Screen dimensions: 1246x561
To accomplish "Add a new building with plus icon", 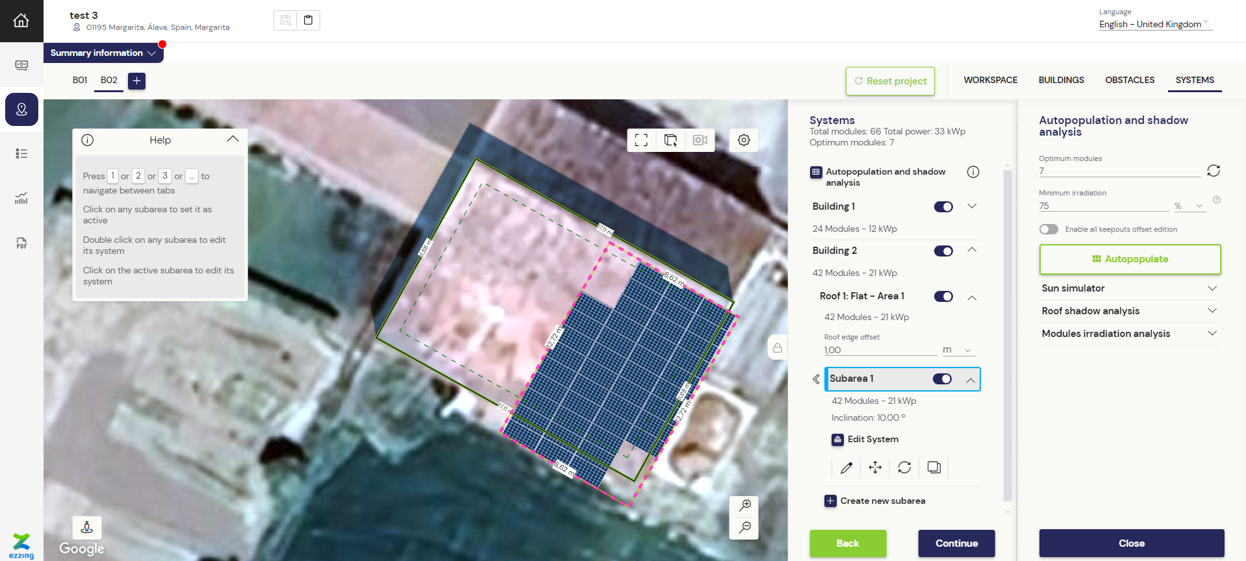I will pos(136,81).
